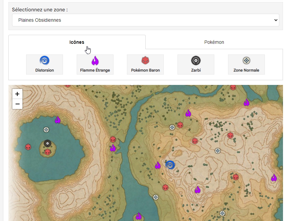Click the Zone Normale marker inside the lake
287x221 pixels.
(46, 130)
